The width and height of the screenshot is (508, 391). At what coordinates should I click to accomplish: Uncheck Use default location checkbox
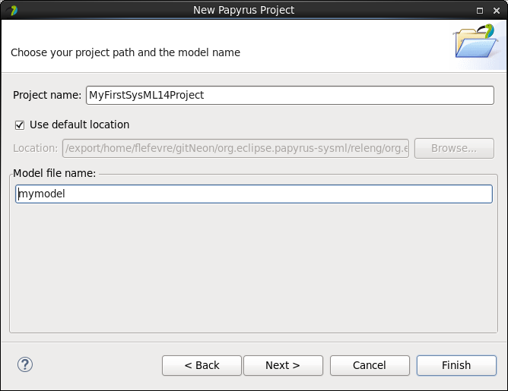(20, 125)
